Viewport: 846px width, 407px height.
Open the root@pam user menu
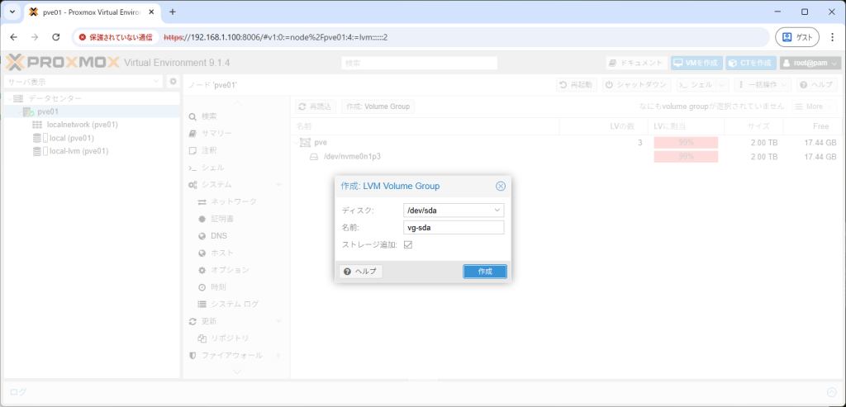click(x=810, y=63)
